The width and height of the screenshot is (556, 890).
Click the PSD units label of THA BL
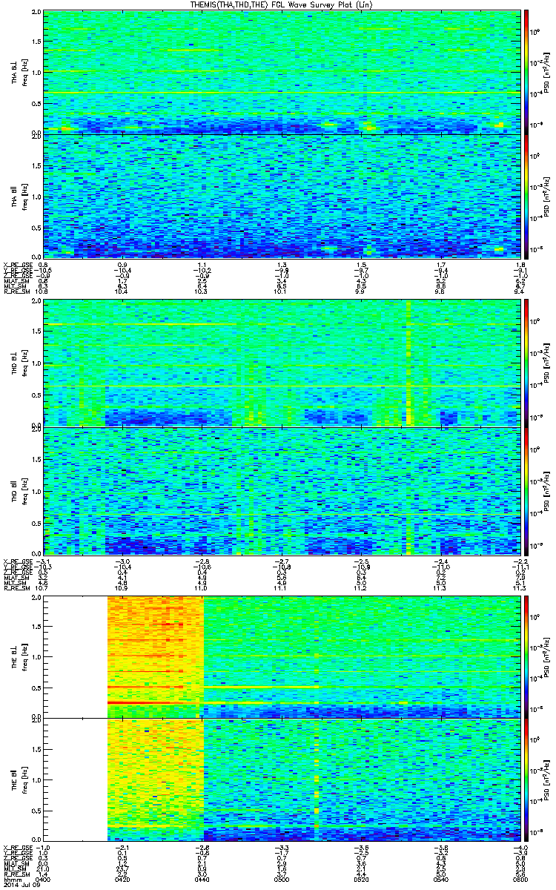click(546, 73)
